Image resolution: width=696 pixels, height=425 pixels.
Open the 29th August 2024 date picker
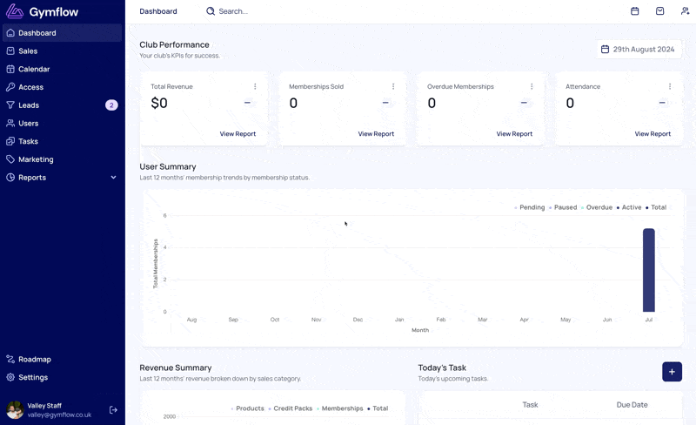click(639, 50)
